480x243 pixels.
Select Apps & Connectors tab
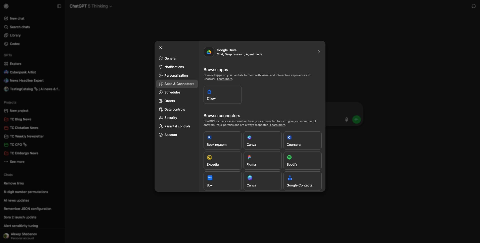point(177,84)
